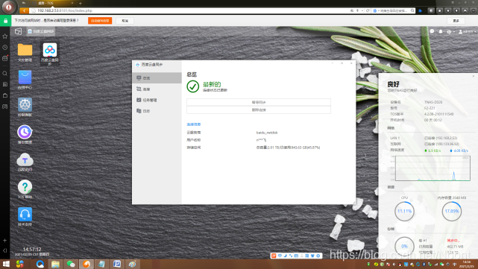Click the More button in password bar
478x269 pixels.
[x=456, y=21]
